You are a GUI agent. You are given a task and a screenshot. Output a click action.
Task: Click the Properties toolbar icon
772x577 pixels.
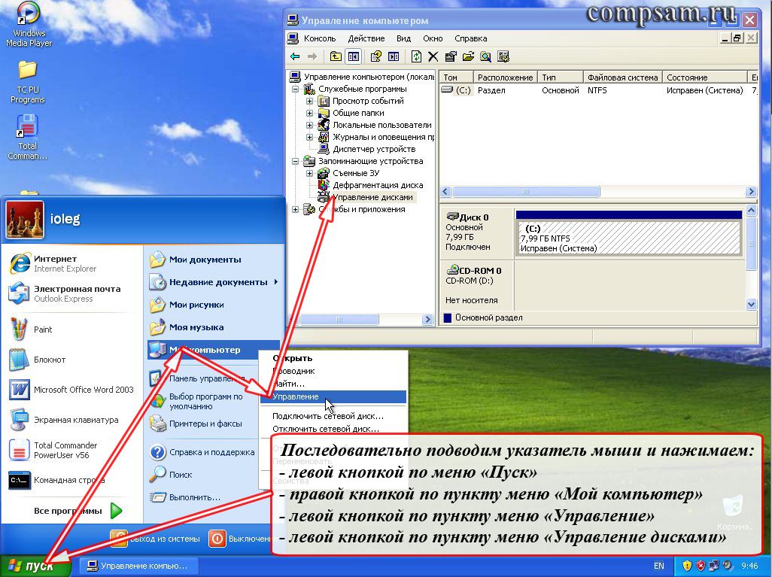click(x=450, y=56)
